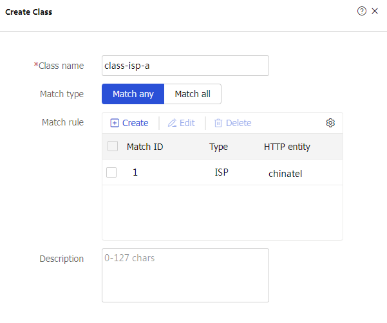387x323 pixels.
Task: Click the Delete match rule button
Action: coord(232,123)
